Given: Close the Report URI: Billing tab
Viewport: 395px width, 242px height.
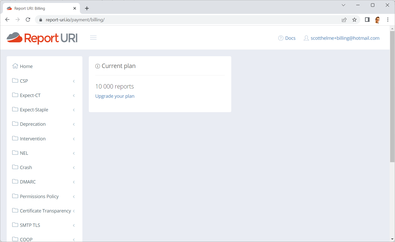Looking at the screenshot, I should tap(75, 8).
